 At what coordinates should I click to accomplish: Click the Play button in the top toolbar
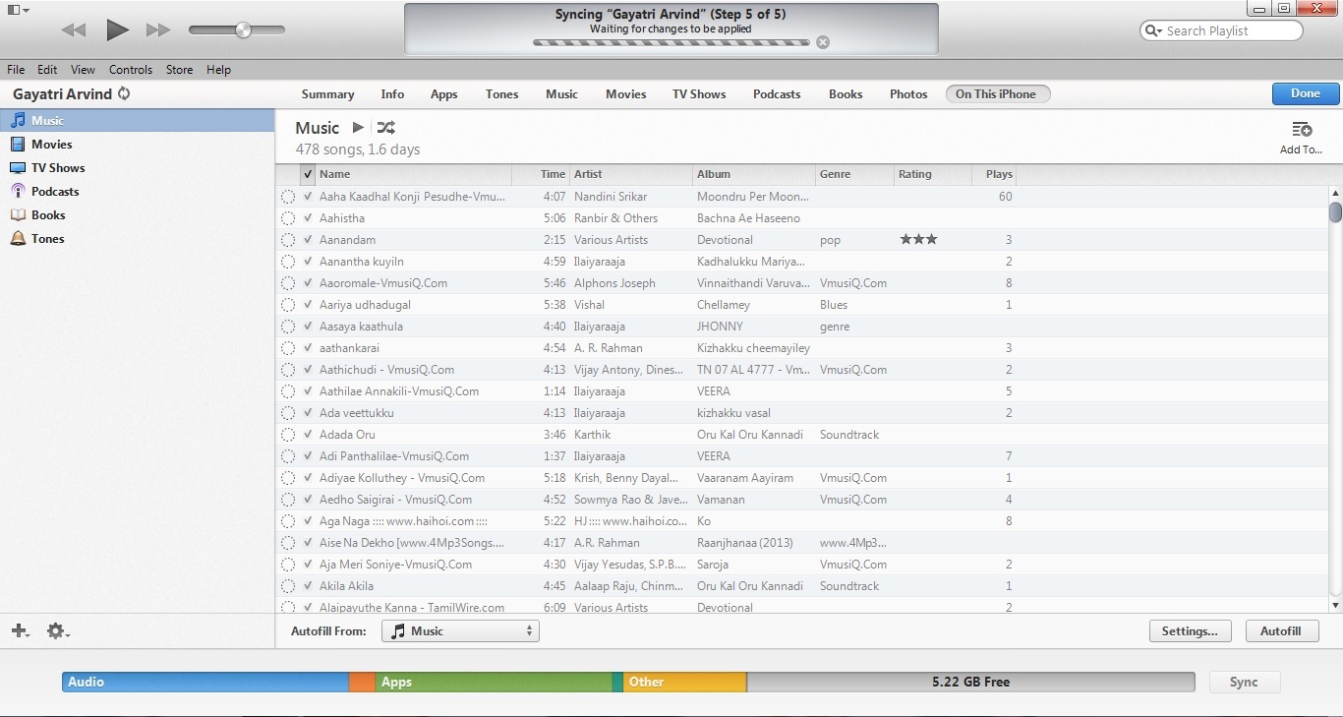(x=117, y=30)
